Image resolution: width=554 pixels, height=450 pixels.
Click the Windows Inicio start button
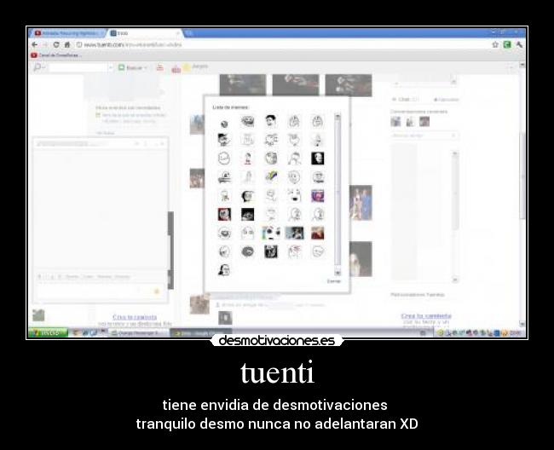(48, 332)
